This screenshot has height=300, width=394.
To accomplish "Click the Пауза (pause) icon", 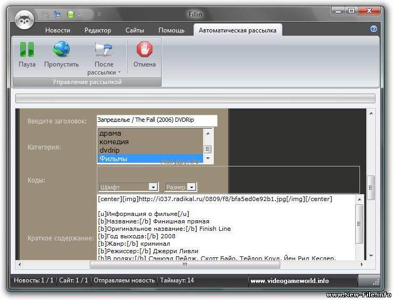I will (x=27, y=50).
